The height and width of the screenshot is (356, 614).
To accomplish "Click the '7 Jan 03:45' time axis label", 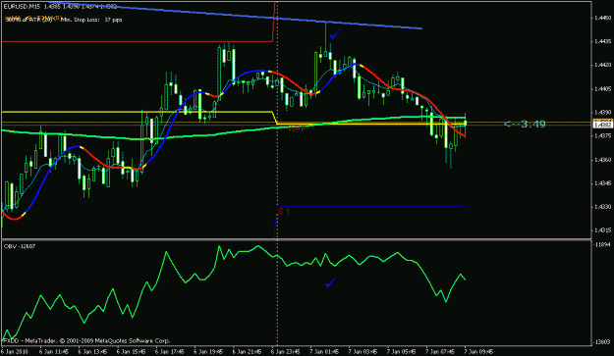I will [x=363, y=352].
